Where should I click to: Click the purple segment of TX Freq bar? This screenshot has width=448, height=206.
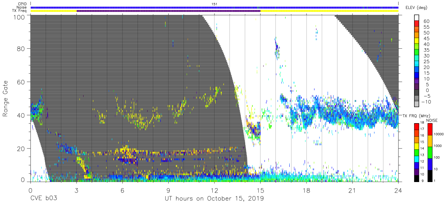coord(169,11)
